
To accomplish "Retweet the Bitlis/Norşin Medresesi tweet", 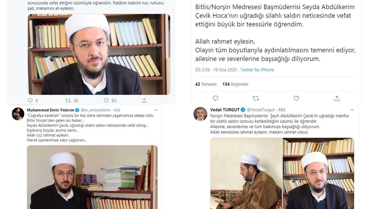I will [256, 98].
